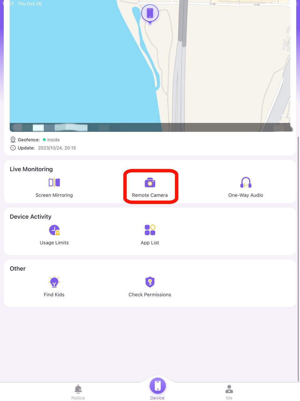This screenshot has width=300, height=401.
Task: Activate Find Kids to ring the device
Action: 54,286
